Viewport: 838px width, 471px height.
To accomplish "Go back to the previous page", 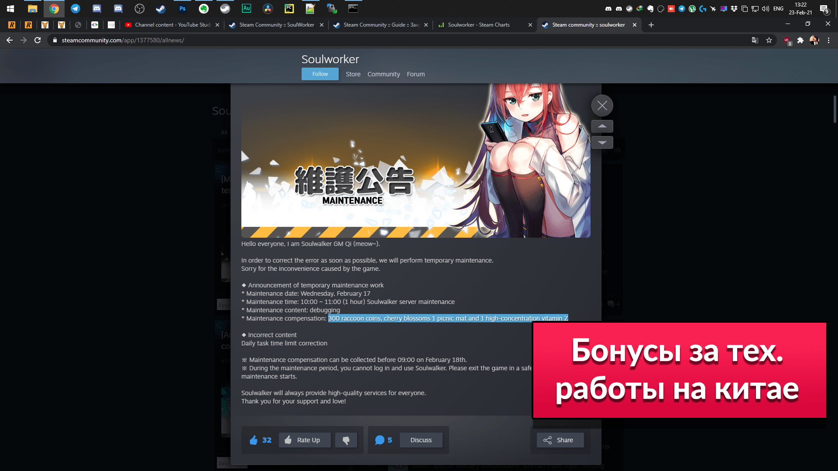I will tap(10, 40).
